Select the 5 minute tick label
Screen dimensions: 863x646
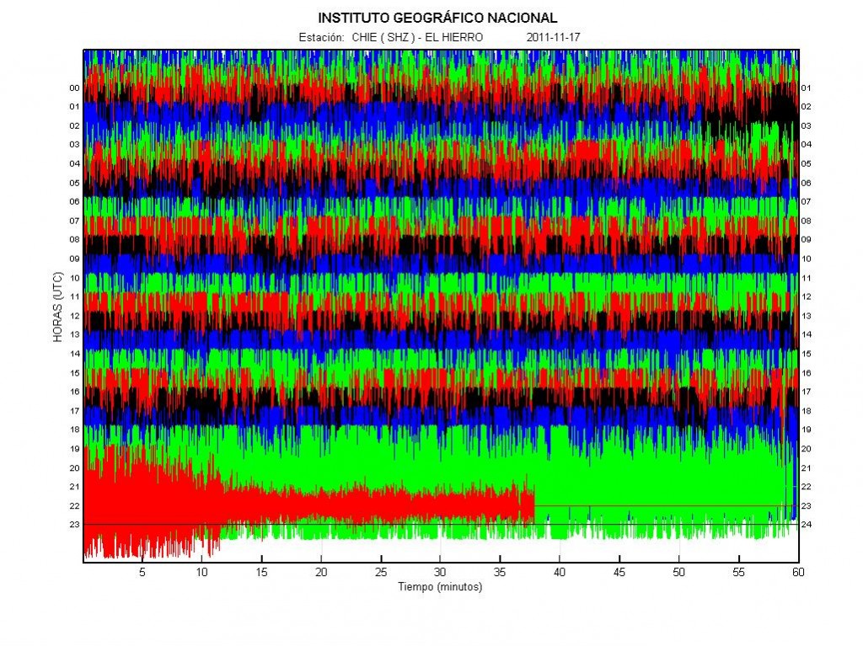[142, 572]
